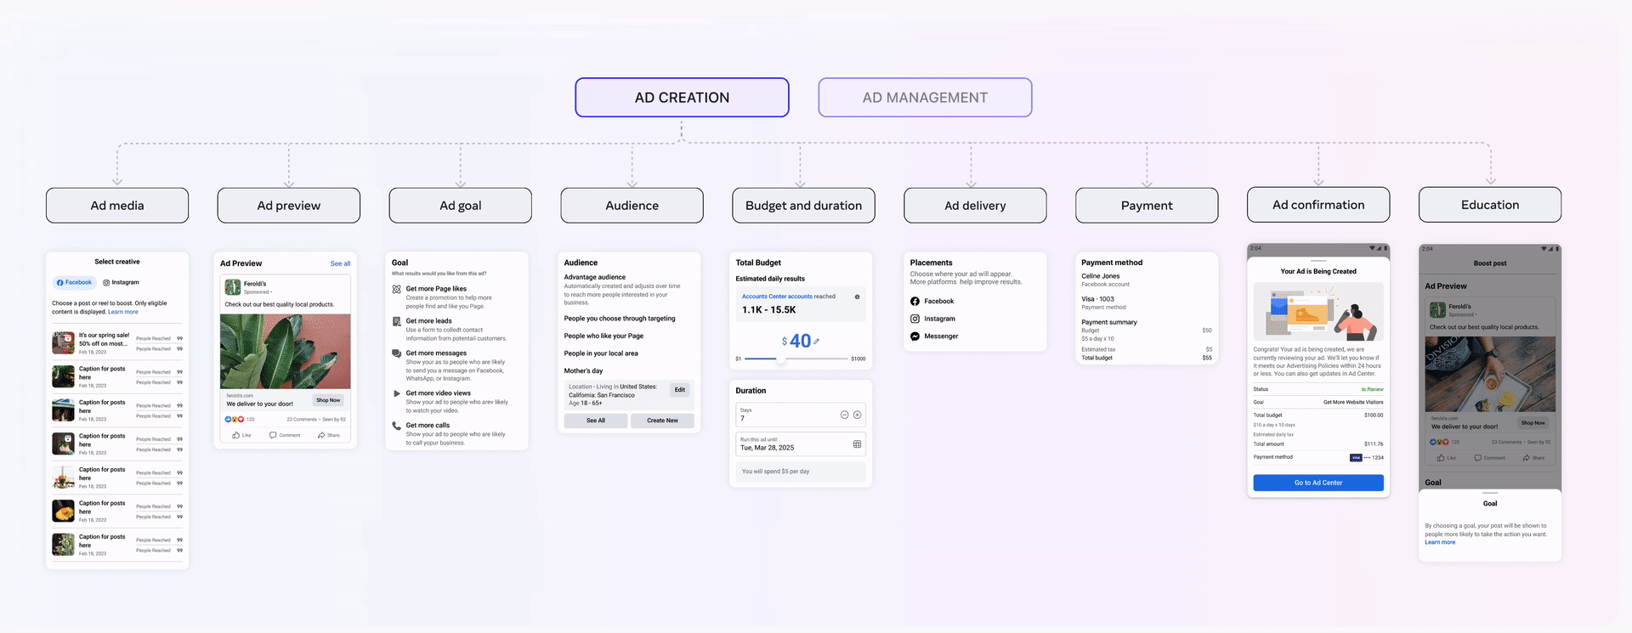Click Feroldi's avatar in Ad Preview card
Viewport: 1632px width, 633px height.
[233, 288]
